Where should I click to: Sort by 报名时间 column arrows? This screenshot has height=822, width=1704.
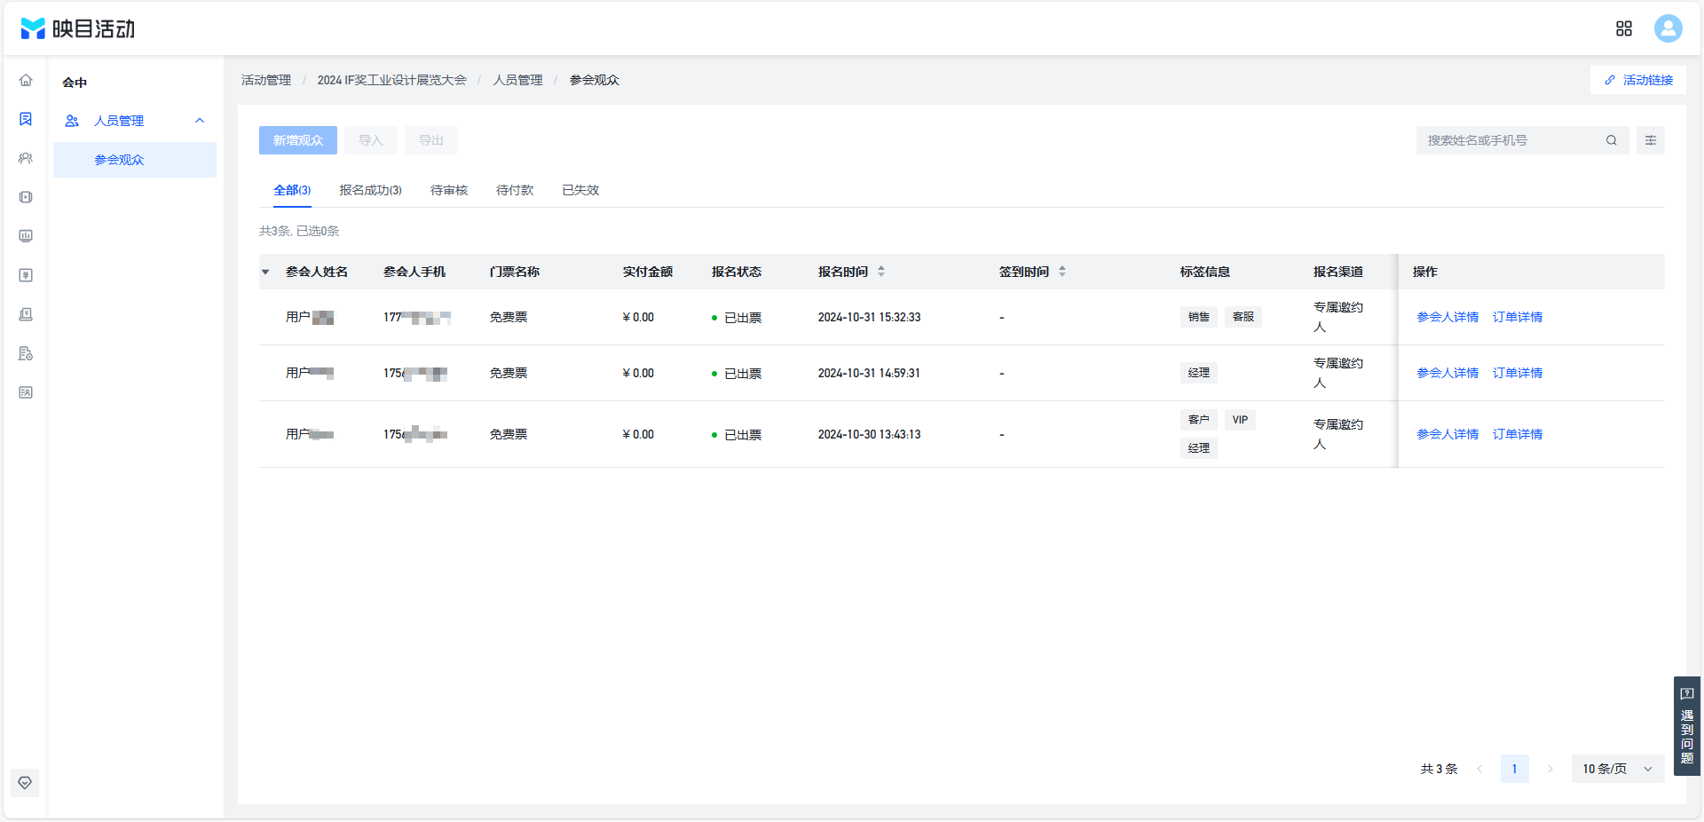point(881,272)
